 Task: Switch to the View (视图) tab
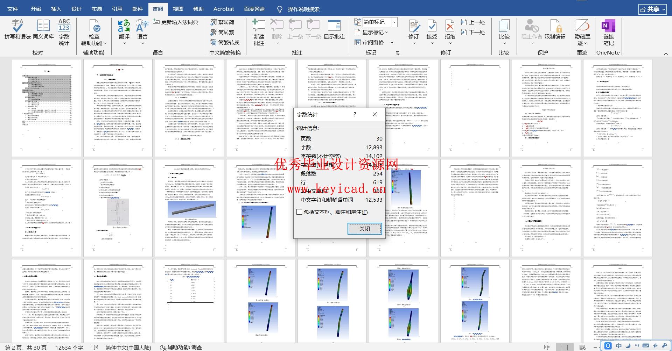click(178, 9)
